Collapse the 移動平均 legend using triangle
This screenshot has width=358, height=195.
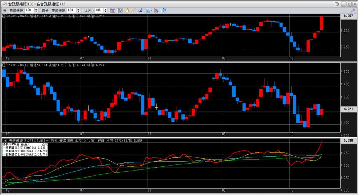[43, 144]
